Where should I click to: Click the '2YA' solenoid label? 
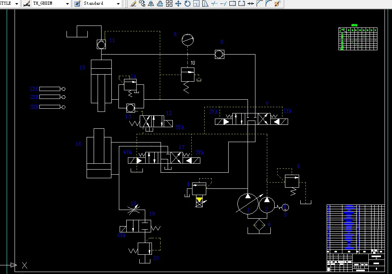pos(213,112)
